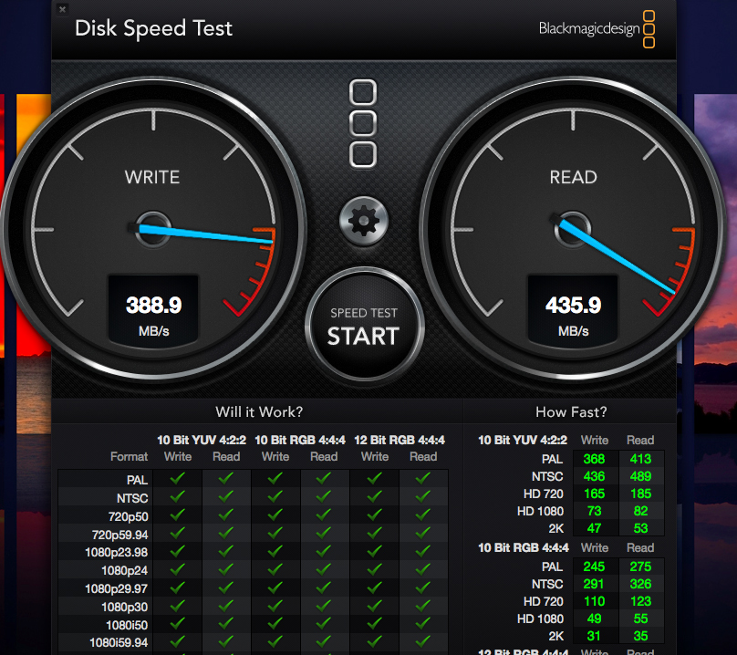
Task: Select the 31 2K write value
Action: 594,636
